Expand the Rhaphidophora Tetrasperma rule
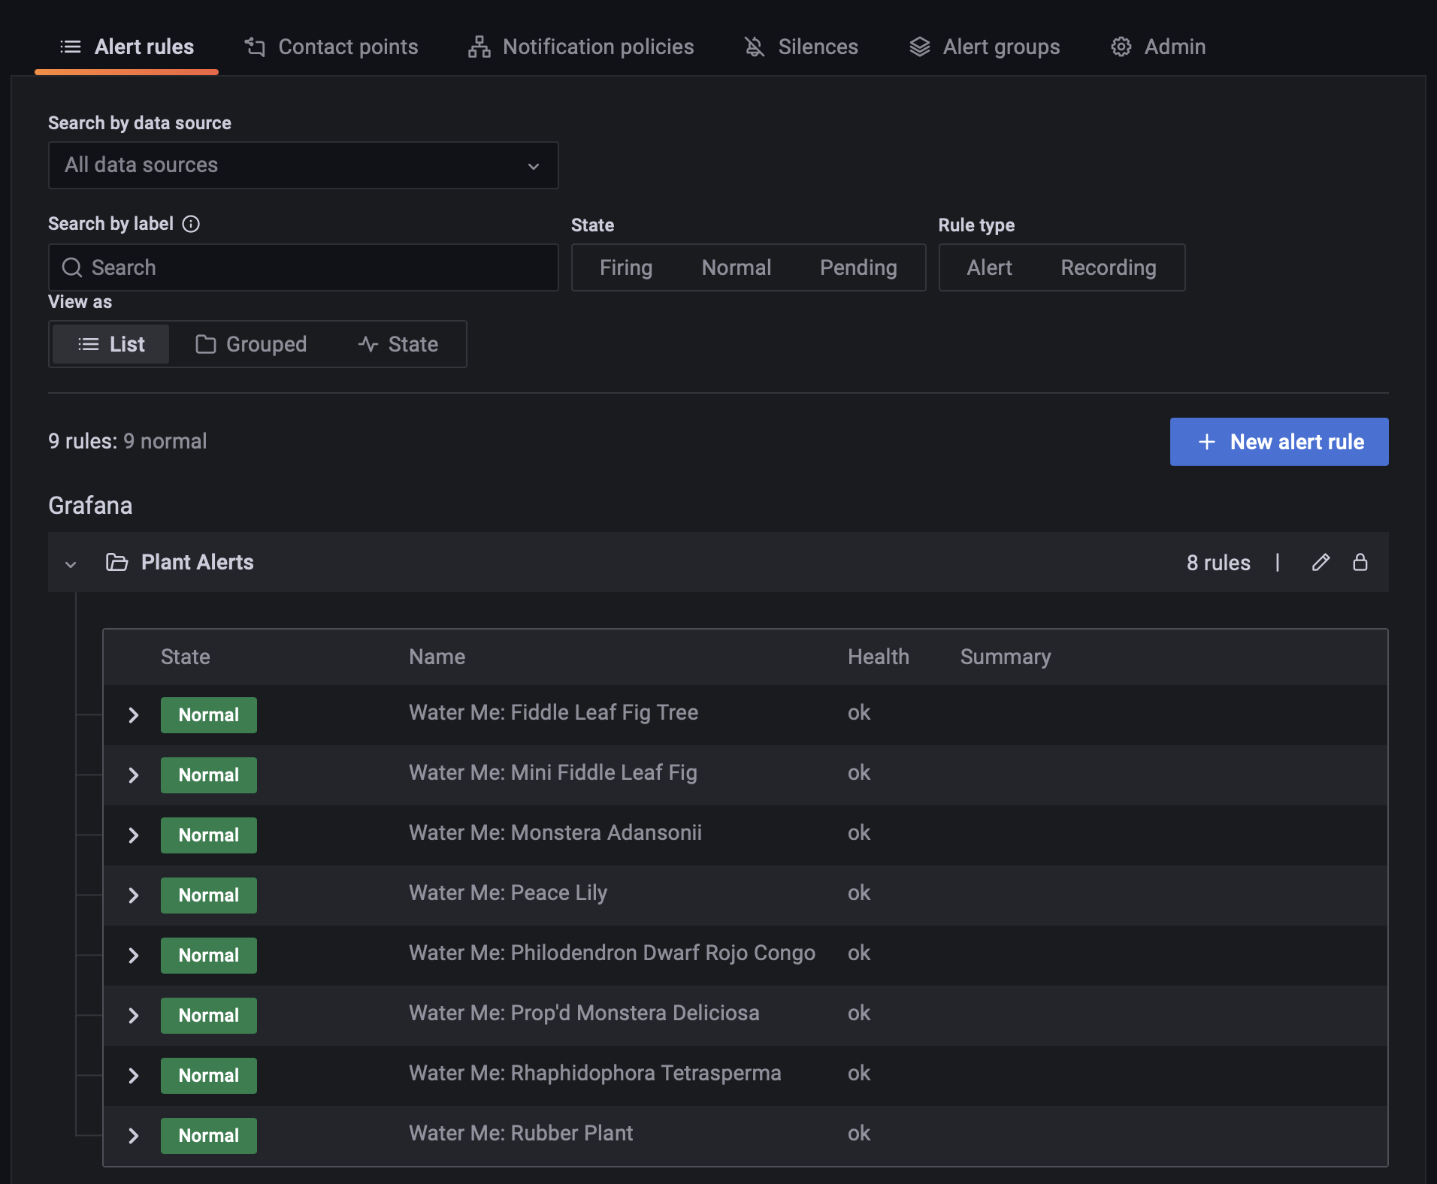The height and width of the screenshot is (1184, 1437). tap(134, 1076)
